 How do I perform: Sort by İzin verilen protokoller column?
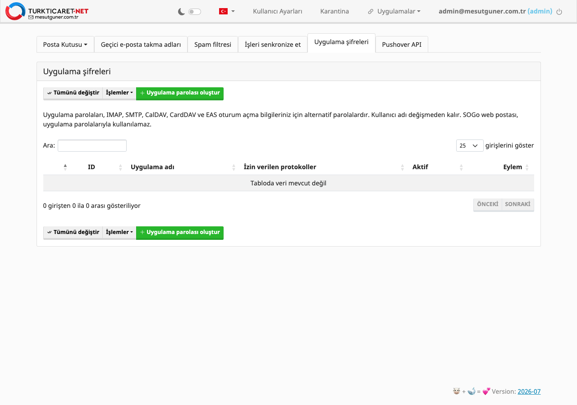coord(324,167)
